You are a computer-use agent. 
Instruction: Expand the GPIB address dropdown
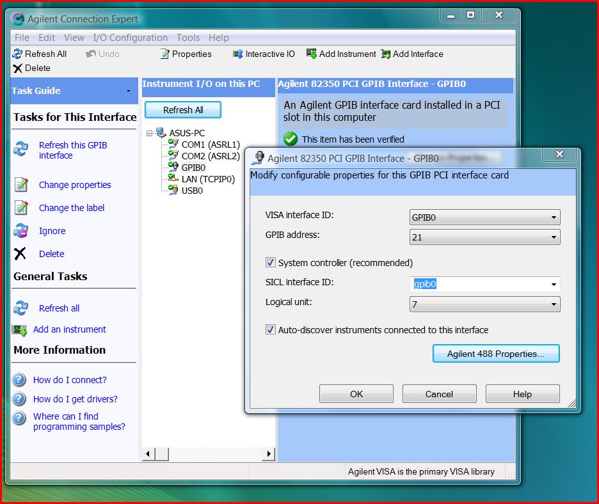553,237
